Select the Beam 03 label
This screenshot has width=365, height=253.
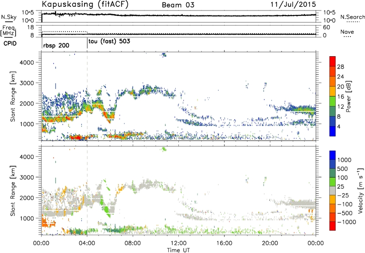[178, 5]
